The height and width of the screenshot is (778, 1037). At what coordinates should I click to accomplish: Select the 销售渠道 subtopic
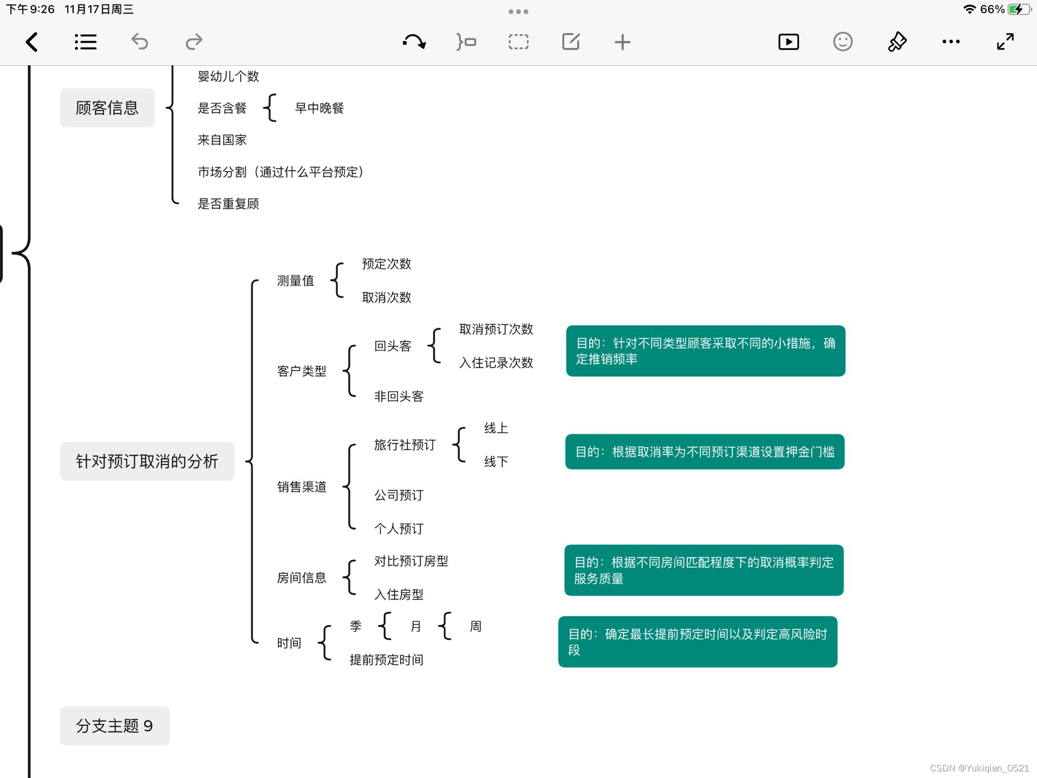pyautogui.click(x=302, y=487)
